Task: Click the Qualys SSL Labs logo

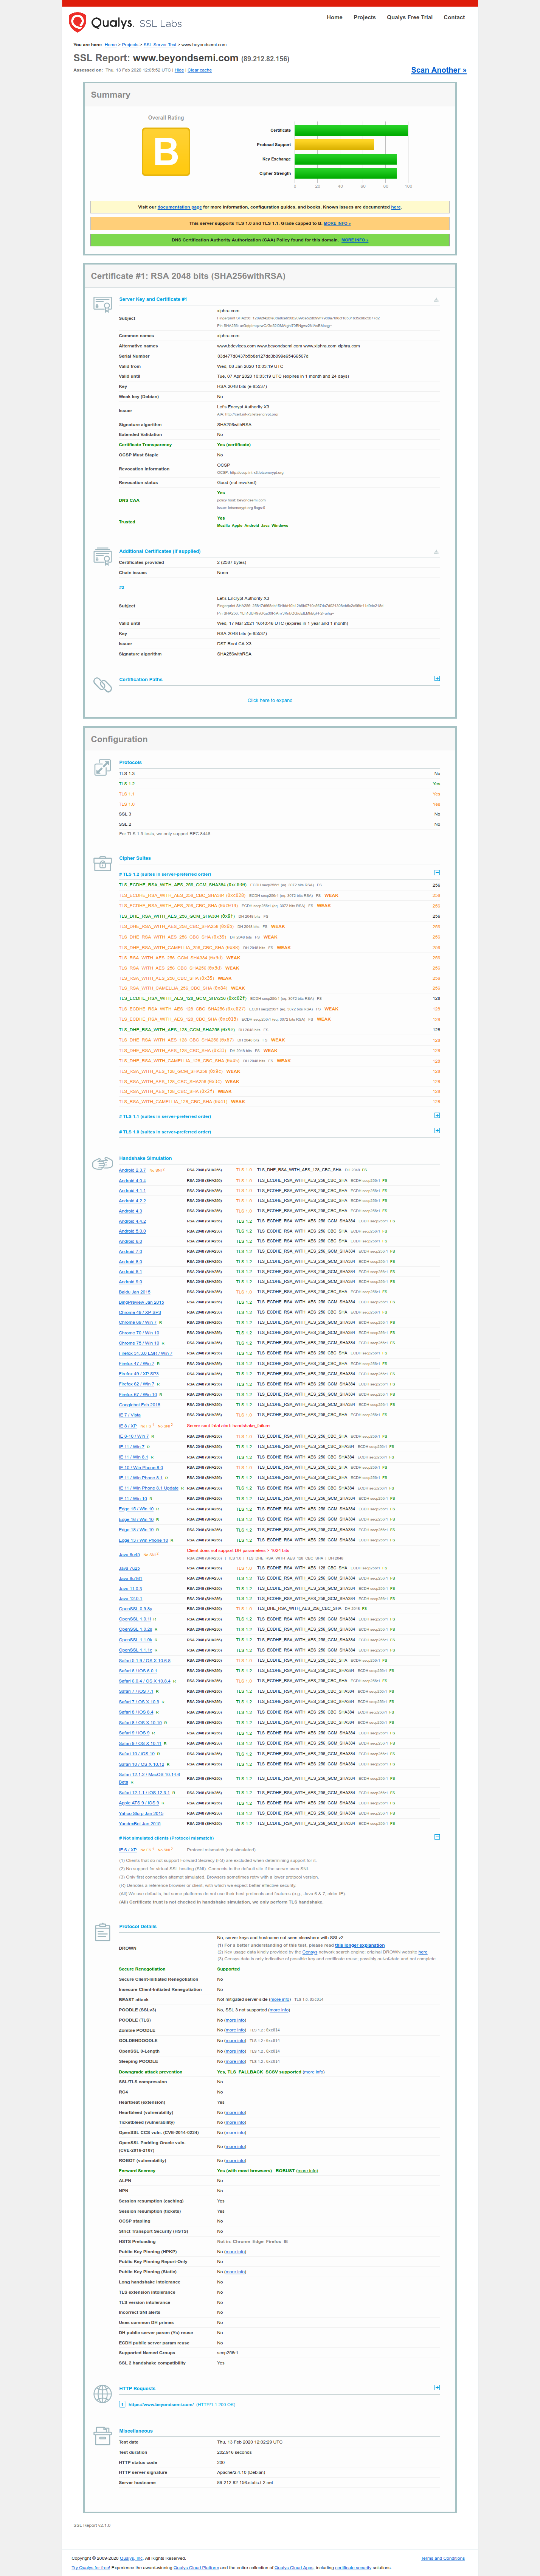Action: pyautogui.click(x=125, y=22)
